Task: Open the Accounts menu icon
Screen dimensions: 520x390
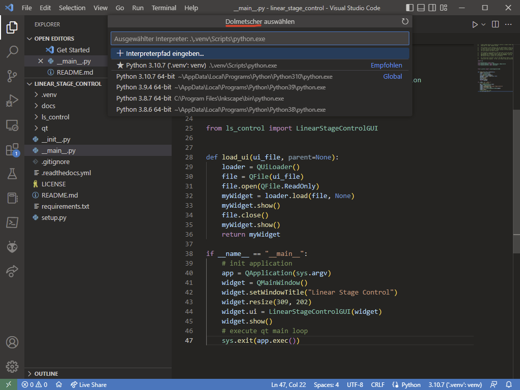Action: coord(12,342)
